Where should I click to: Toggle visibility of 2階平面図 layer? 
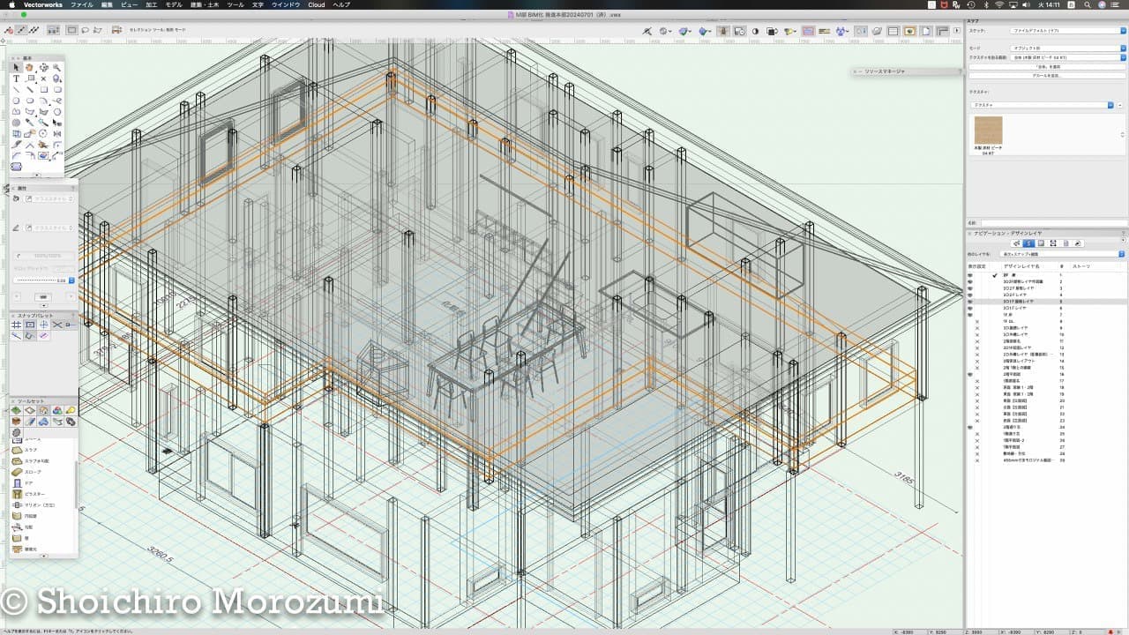970,375
